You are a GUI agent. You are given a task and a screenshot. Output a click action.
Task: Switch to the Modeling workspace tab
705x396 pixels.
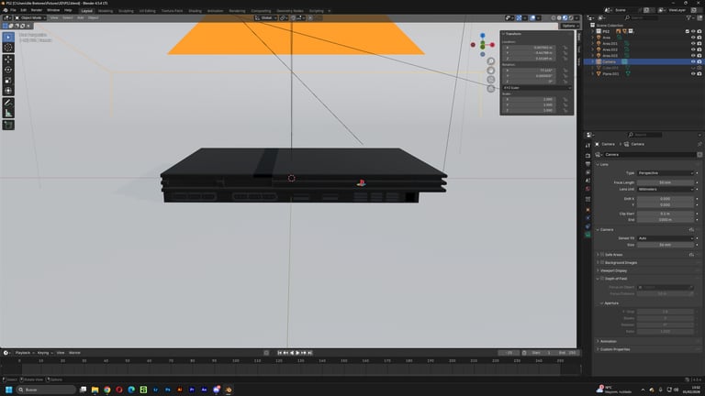(x=106, y=11)
